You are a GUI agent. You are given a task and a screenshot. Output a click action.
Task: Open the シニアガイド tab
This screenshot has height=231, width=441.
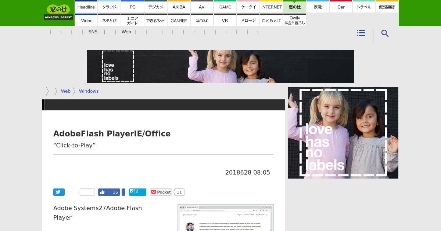[132, 21]
